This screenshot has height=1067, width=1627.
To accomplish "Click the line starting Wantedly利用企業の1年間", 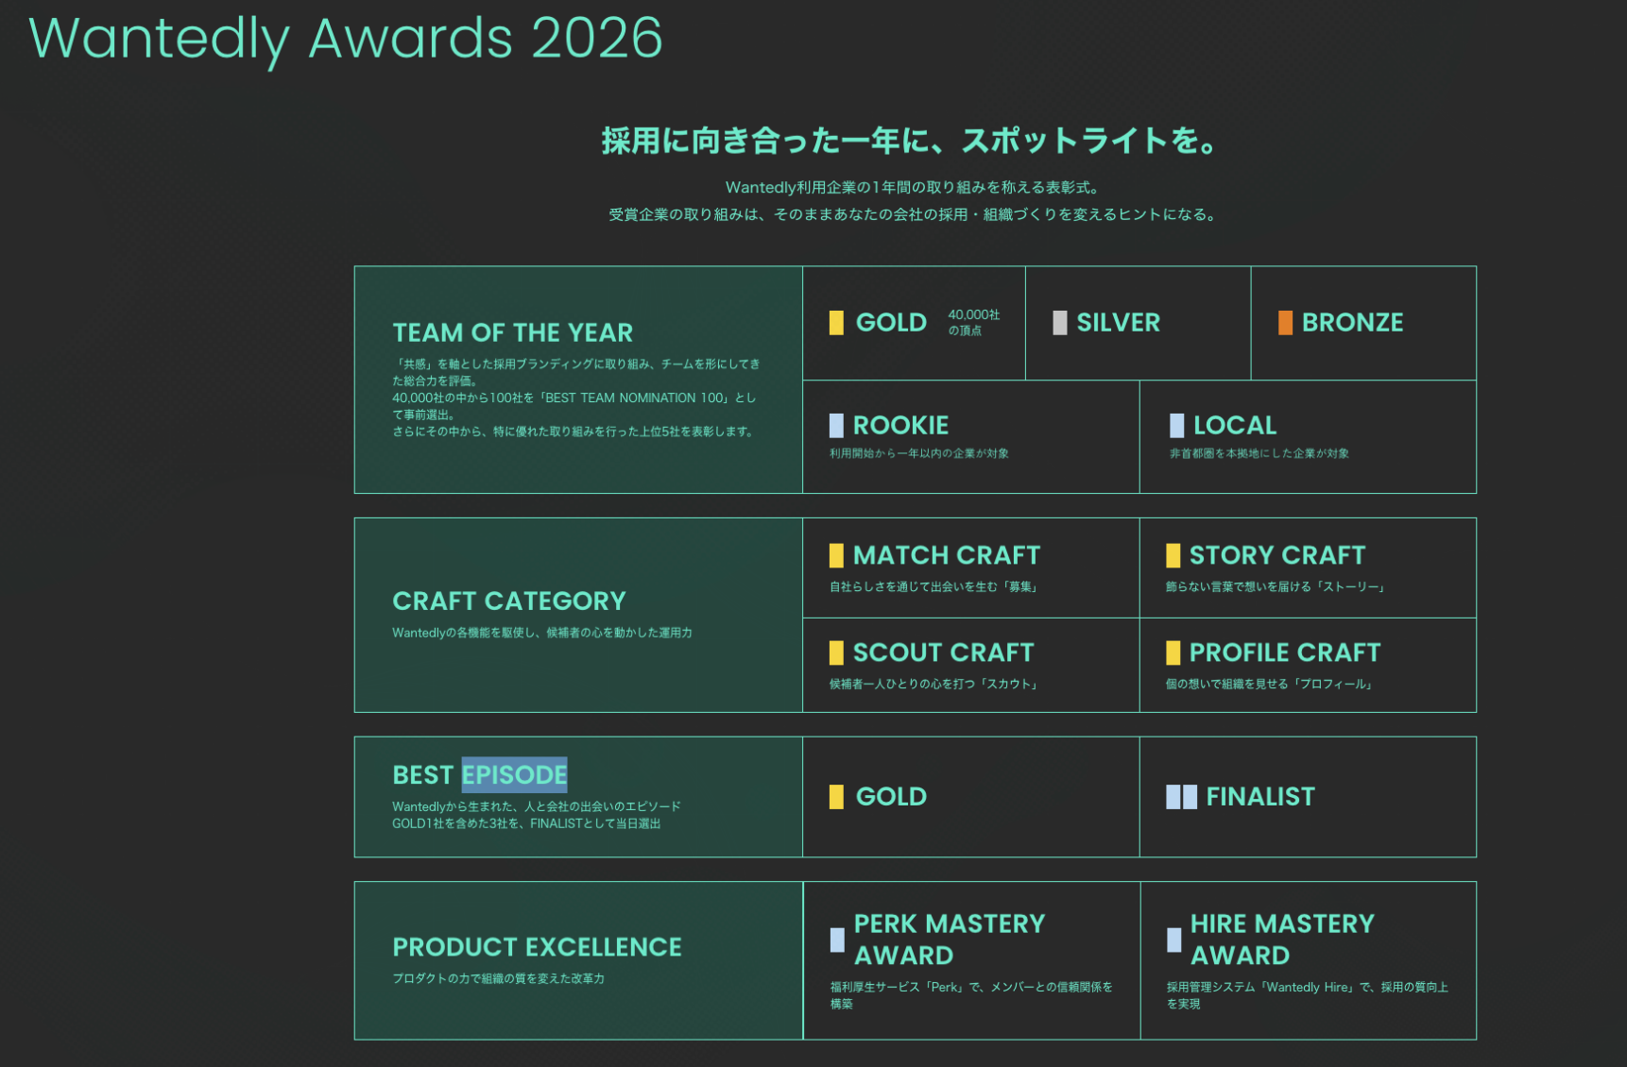I will click(x=913, y=188).
